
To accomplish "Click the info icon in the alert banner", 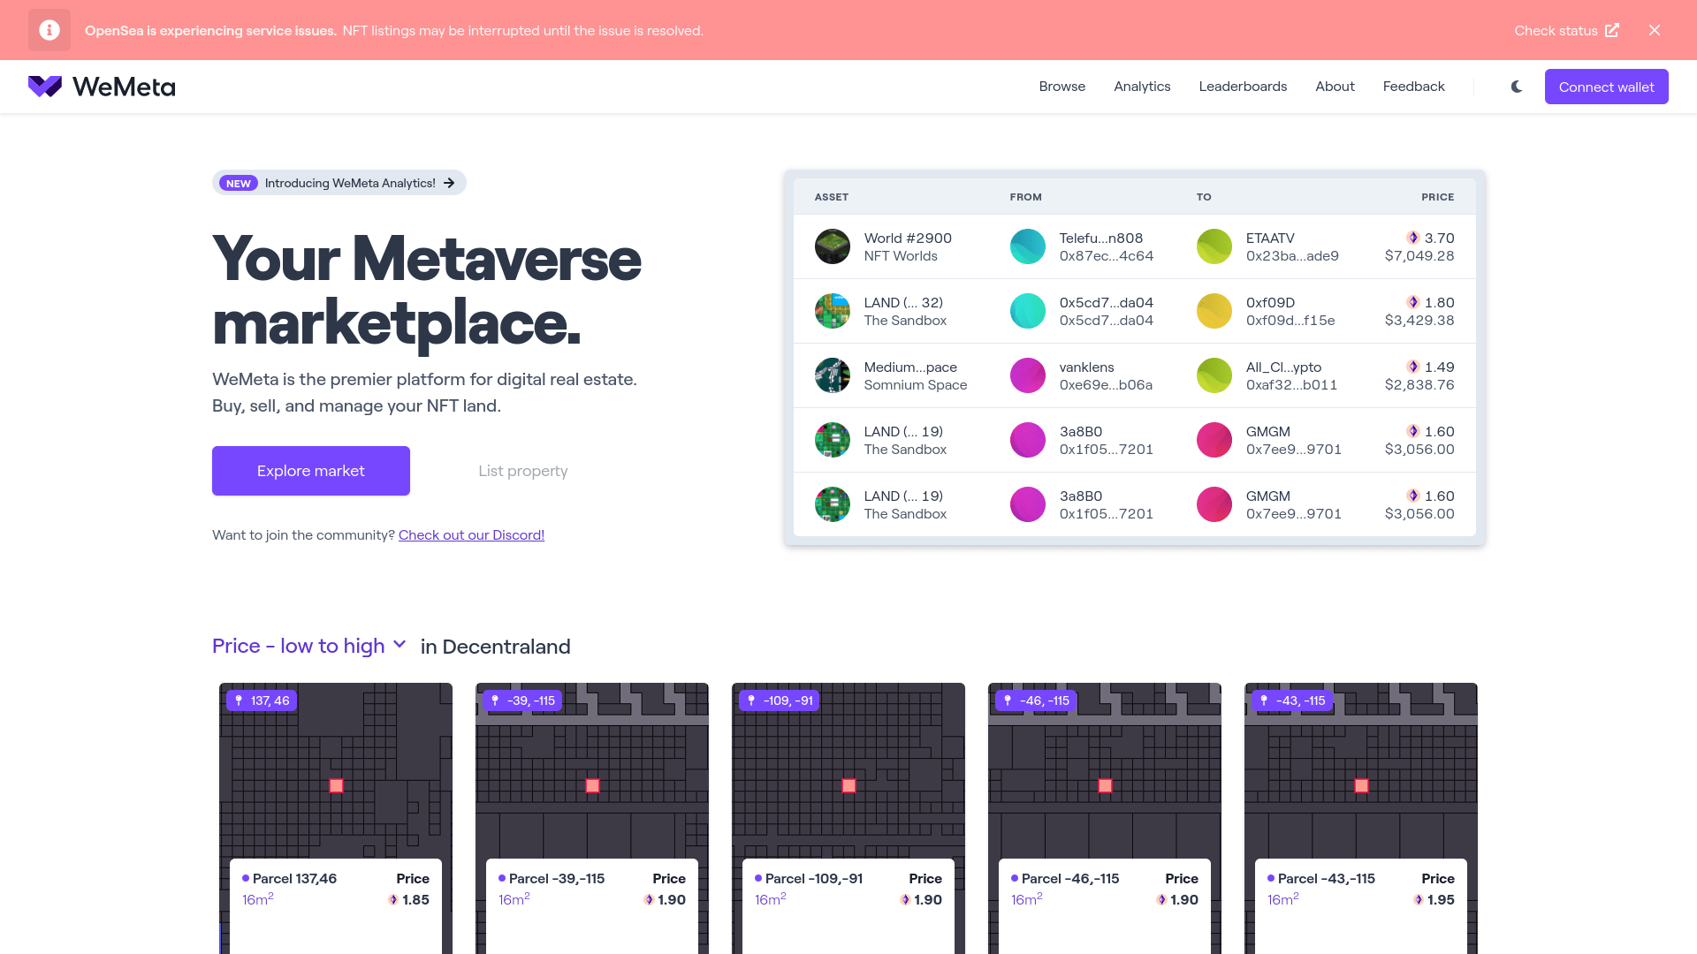I will pyautogui.click(x=49, y=30).
